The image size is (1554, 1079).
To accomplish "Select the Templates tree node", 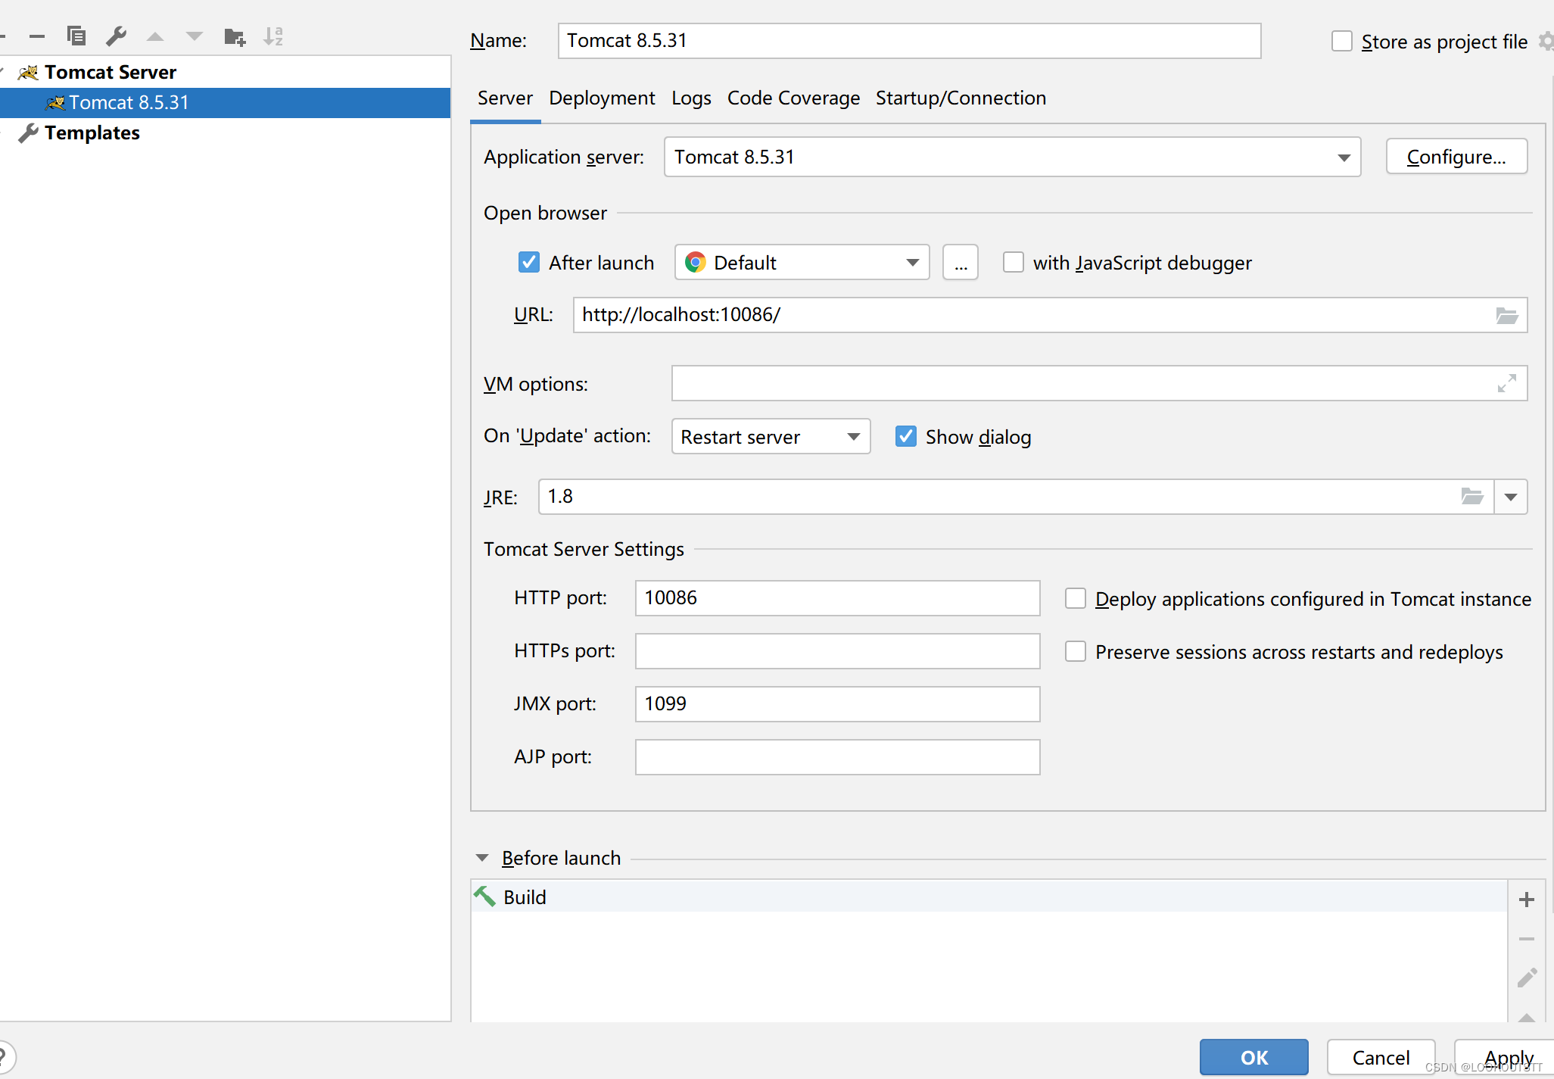I will pos(225,133).
